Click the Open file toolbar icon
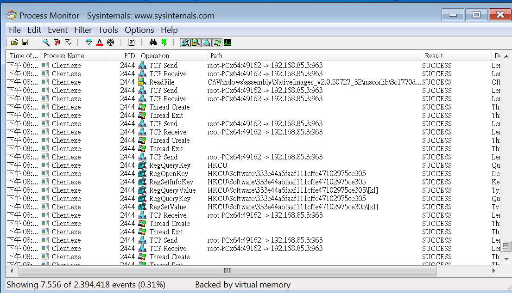The width and height of the screenshot is (512, 293). (14, 43)
